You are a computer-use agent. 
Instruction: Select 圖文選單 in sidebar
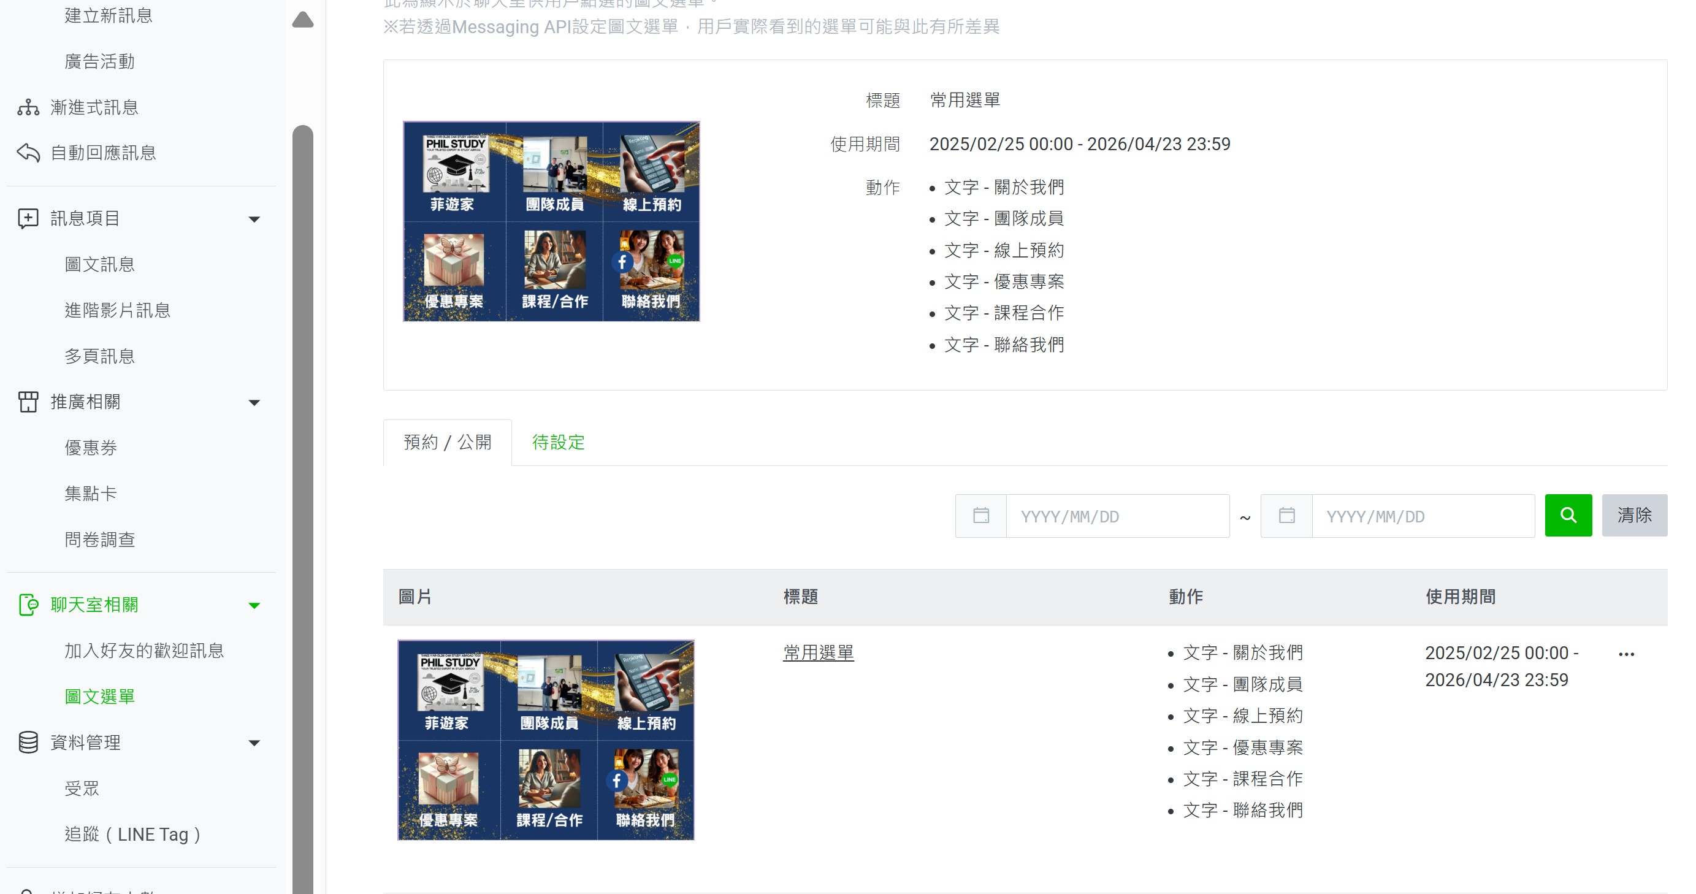pyautogui.click(x=100, y=697)
